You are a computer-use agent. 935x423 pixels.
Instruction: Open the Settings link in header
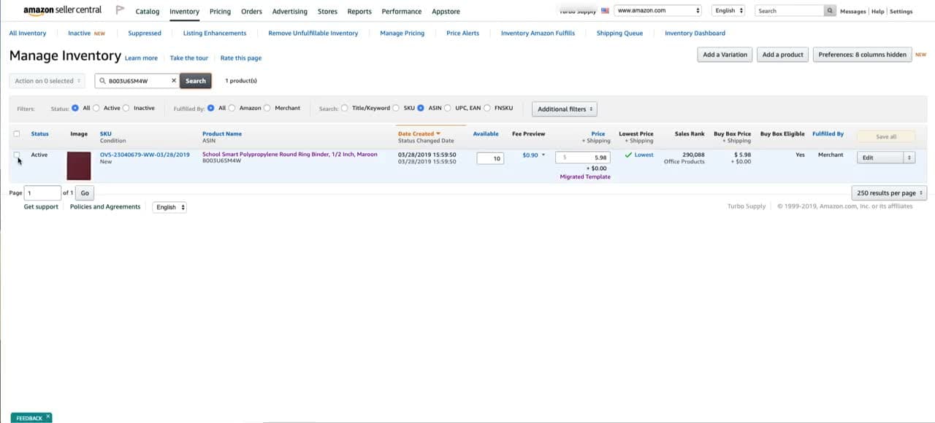901,12
